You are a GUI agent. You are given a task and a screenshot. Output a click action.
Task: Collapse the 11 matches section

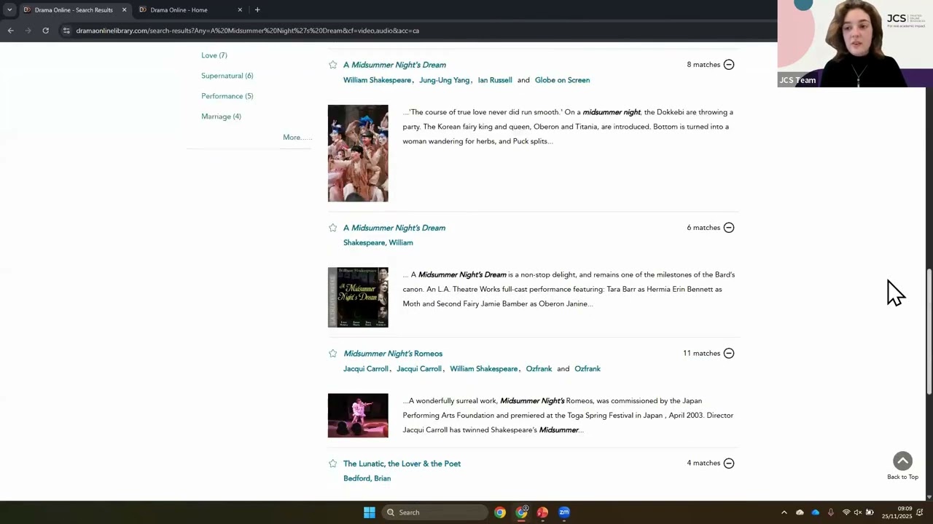click(x=729, y=354)
